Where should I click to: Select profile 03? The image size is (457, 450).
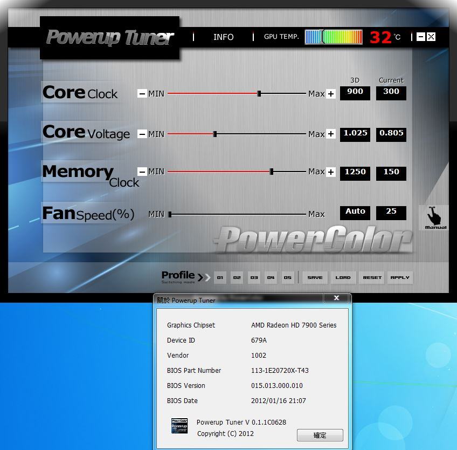pos(254,277)
